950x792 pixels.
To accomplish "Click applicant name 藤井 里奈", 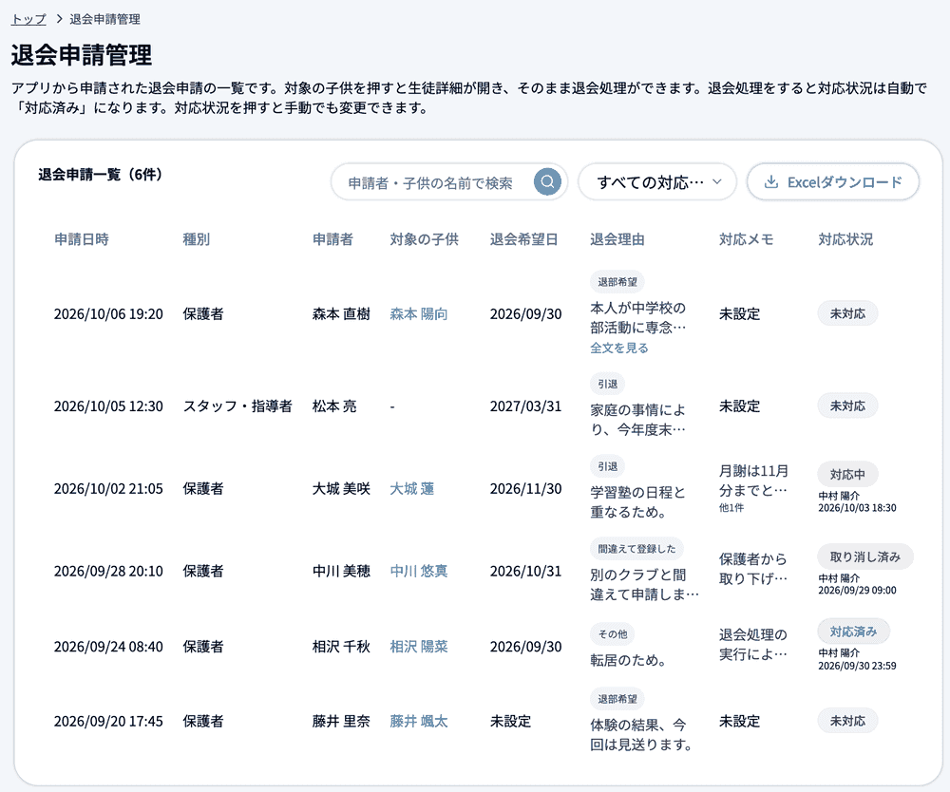I will tap(341, 721).
